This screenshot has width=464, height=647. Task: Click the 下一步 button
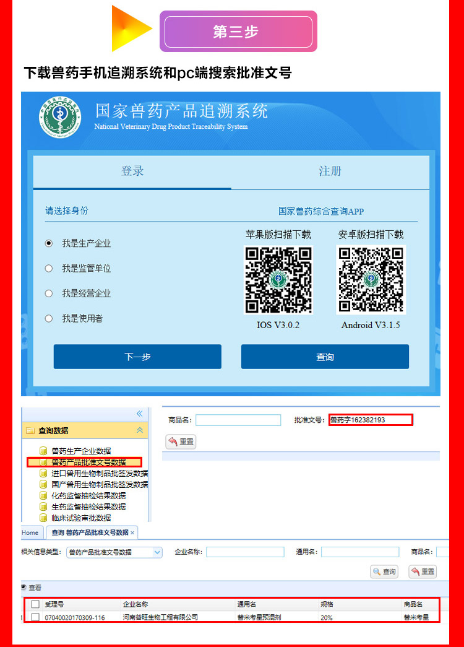pyautogui.click(x=137, y=357)
